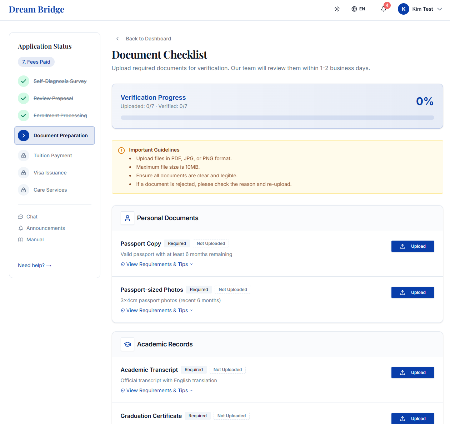Click the Need help? link

tap(35, 265)
